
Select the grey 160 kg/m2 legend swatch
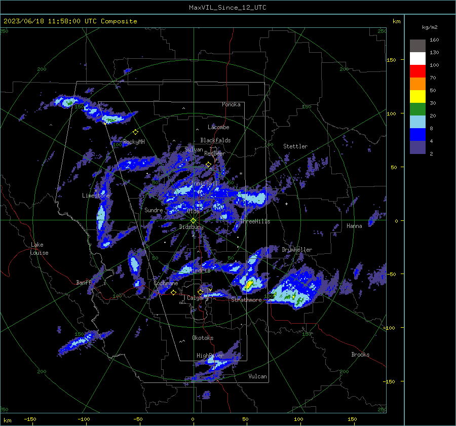click(417, 46)
